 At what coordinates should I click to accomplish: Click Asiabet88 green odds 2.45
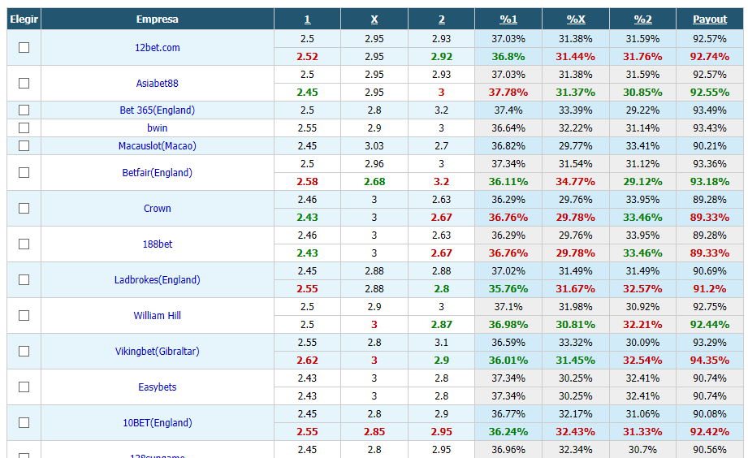tap(307, 92)
